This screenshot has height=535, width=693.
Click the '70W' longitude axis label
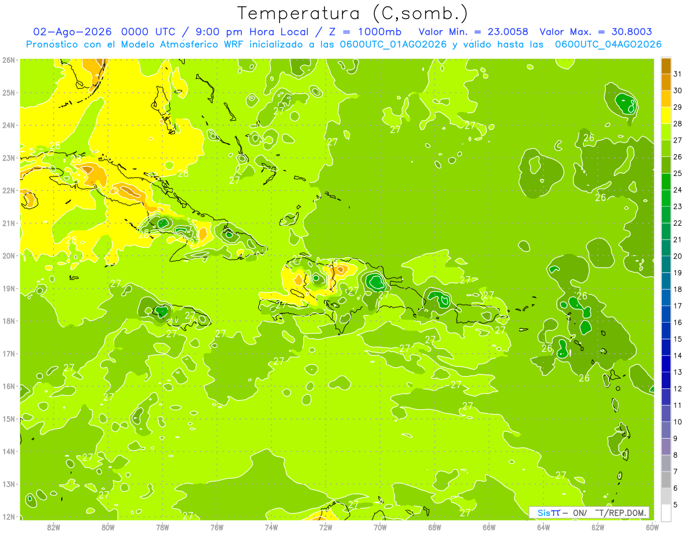[380, 527]
